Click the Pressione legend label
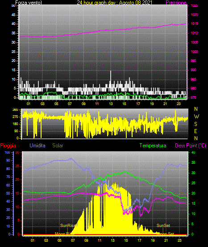Screen dimensions: 208x247 176,3
